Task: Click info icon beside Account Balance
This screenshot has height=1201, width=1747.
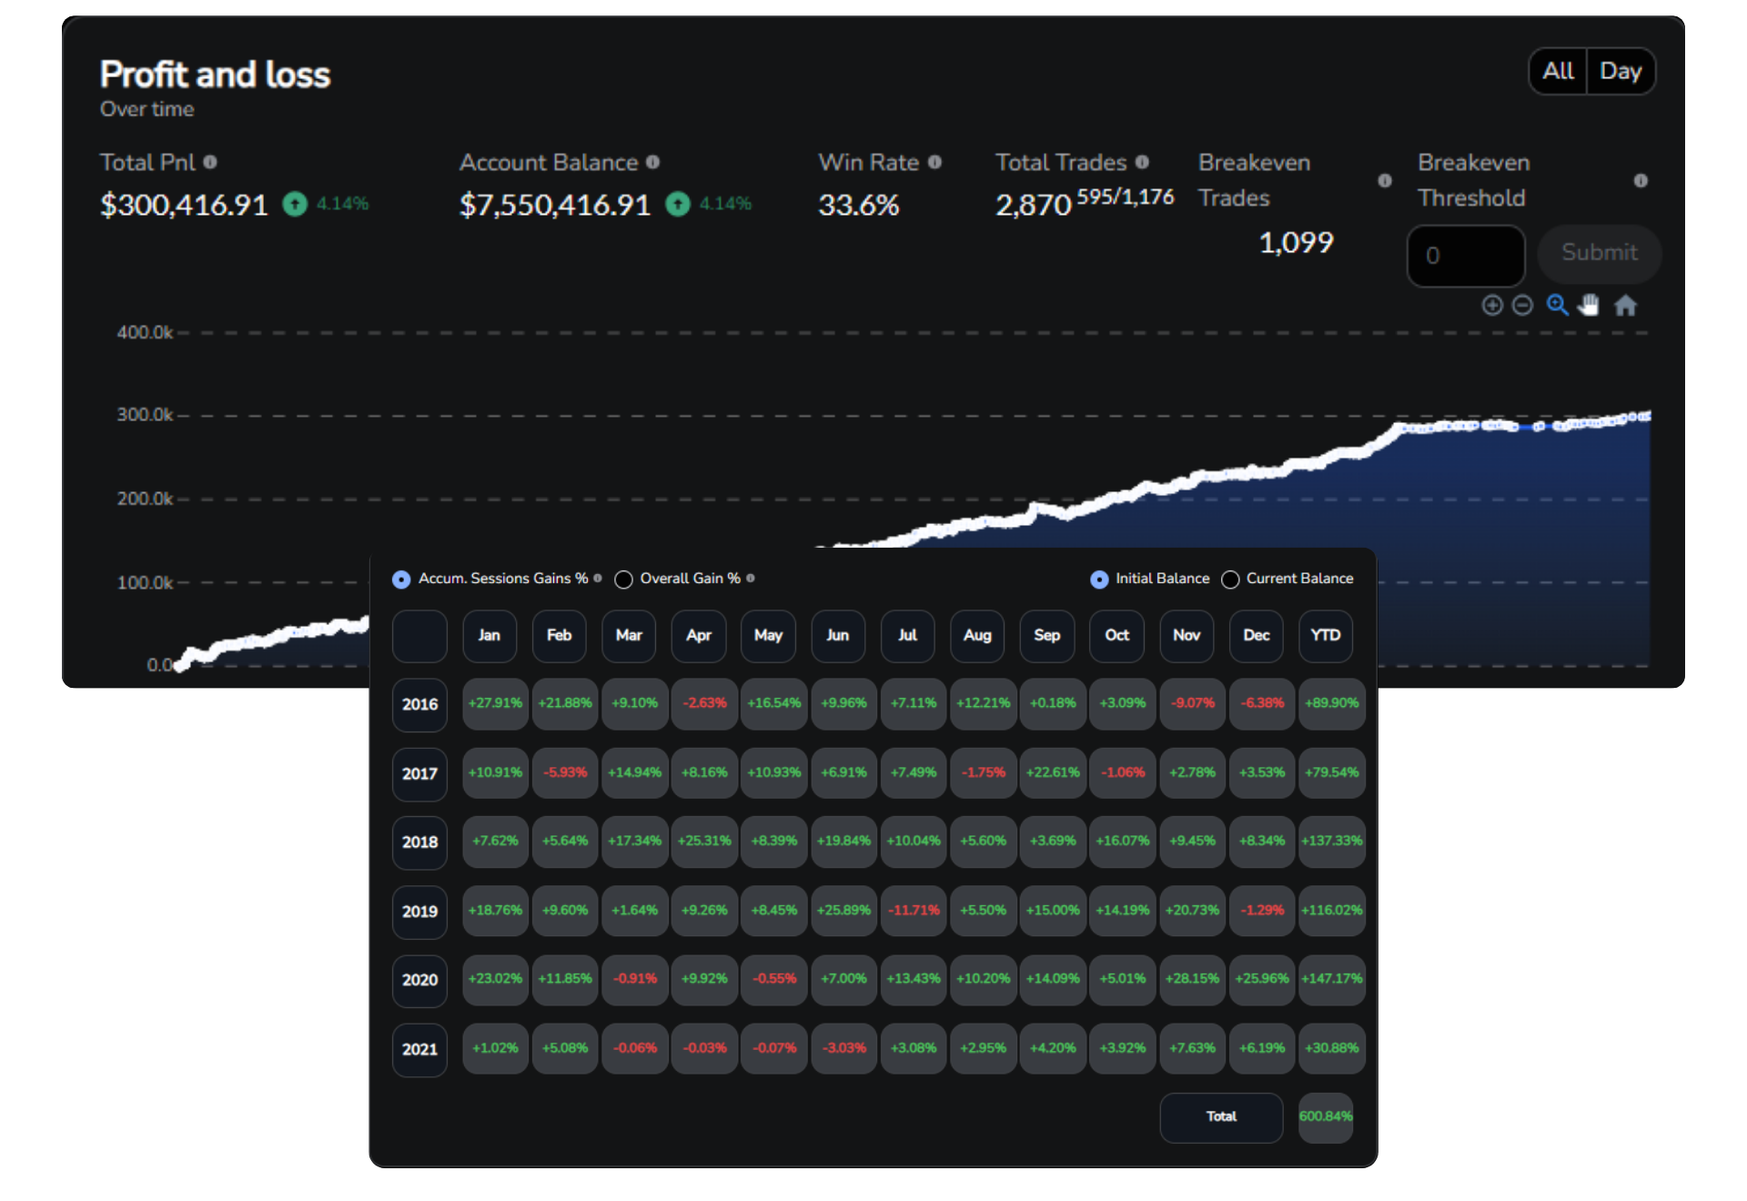Action: click(x=652, y=162)
